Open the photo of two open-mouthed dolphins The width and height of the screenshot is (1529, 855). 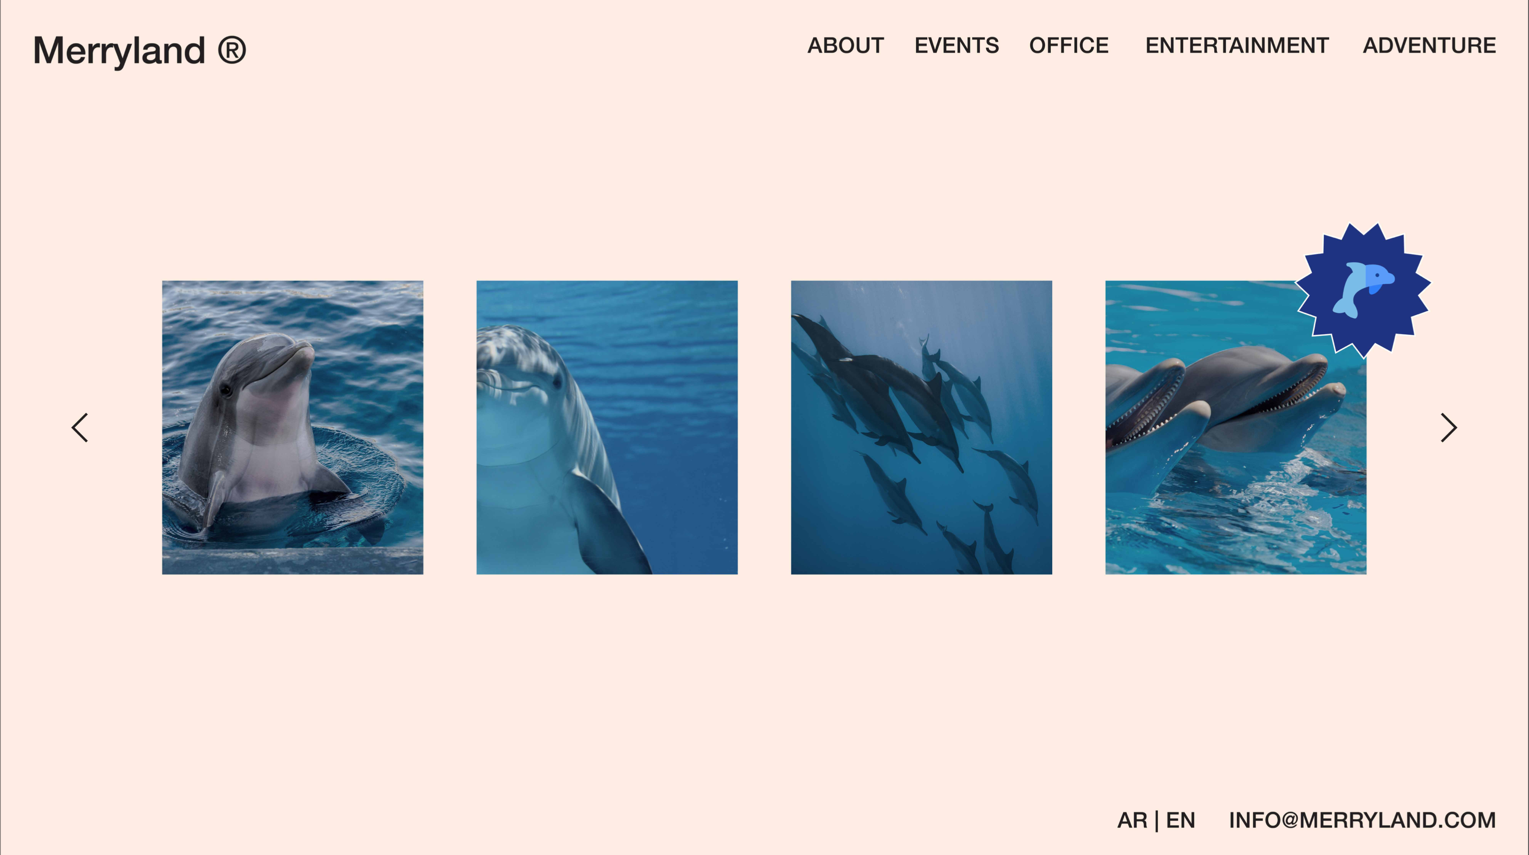click(x=1236, y=427)
